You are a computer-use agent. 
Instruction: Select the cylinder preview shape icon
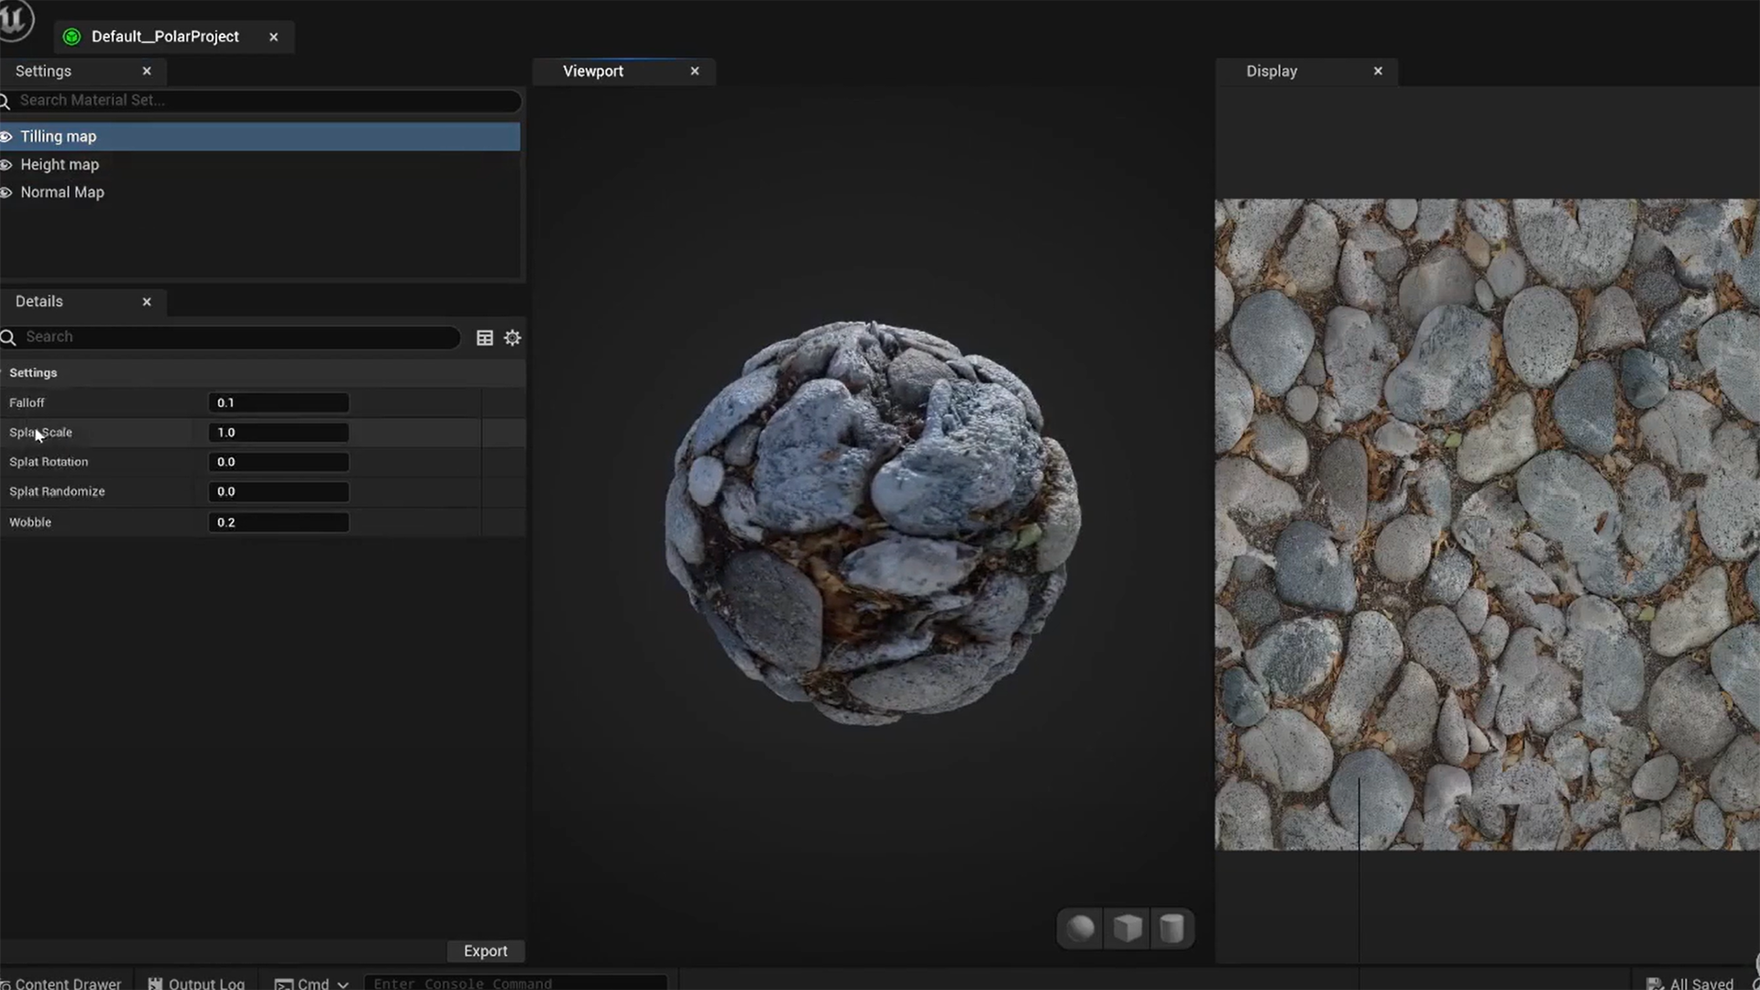coord(1171,929)
